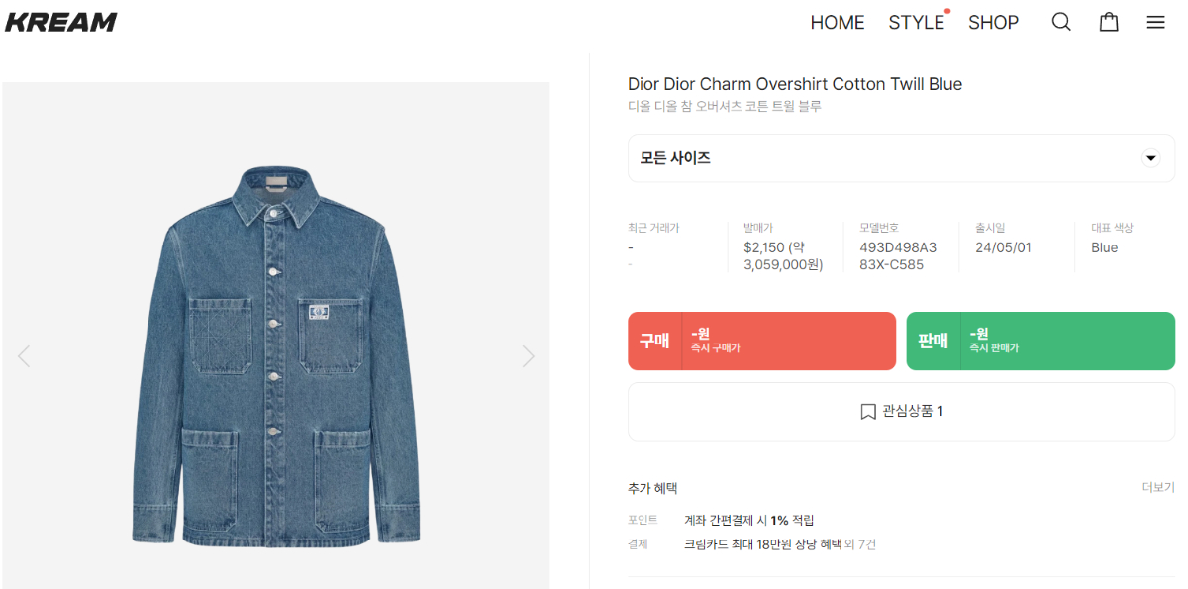The height and width of the screenshot is (589, 1188).
Task: Click the denim overshirt product image
Action: point(275,356)
